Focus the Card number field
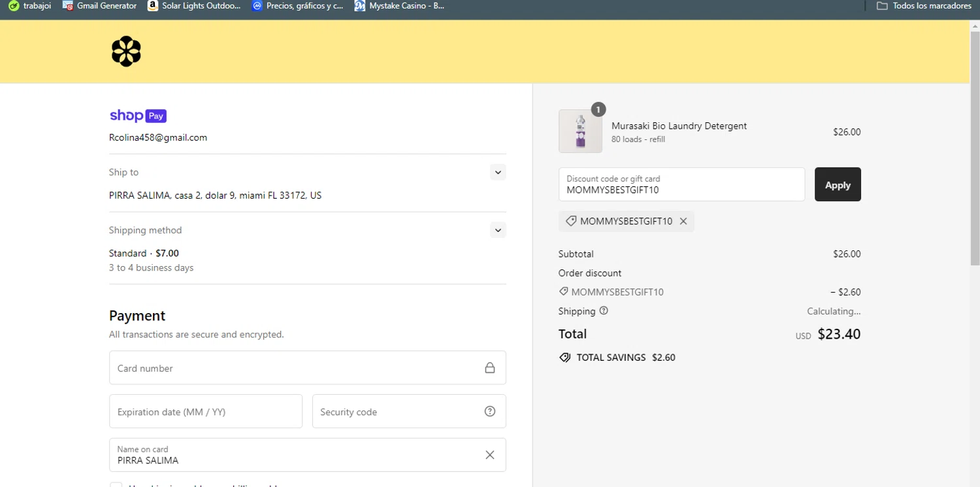This screenshot has width=980, height=487. 308,367
